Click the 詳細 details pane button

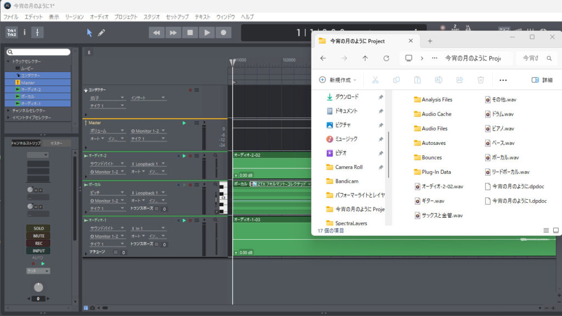tap(542, 80)
